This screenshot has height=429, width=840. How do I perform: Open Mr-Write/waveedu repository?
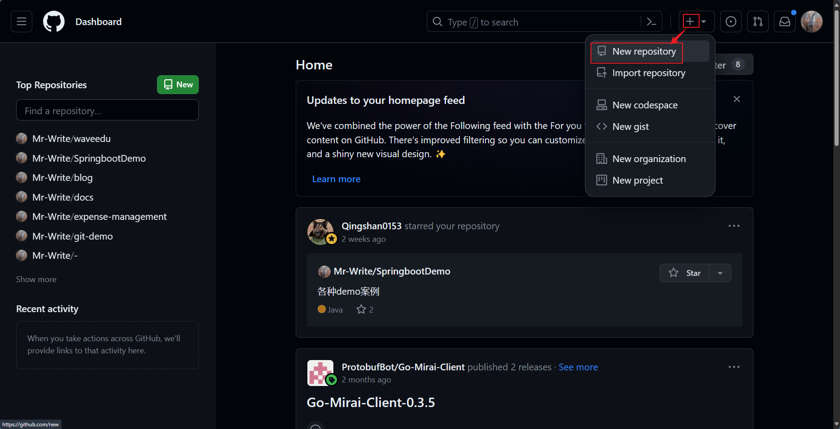tap(71, 139)
